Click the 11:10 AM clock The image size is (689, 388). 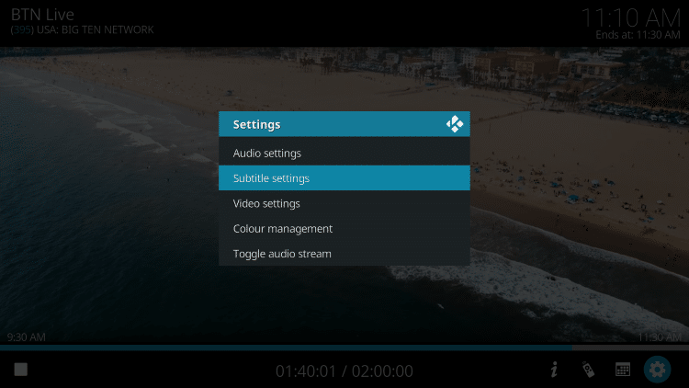[x=631, y=18]
